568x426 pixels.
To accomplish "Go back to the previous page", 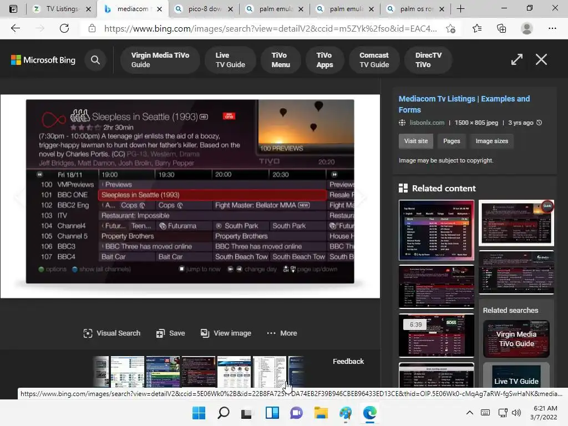I will (x=15, y=28).
